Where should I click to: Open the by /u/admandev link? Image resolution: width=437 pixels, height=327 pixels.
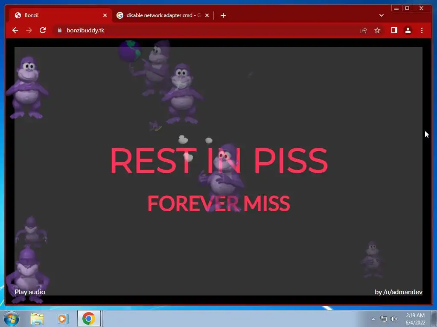point(399,292)
